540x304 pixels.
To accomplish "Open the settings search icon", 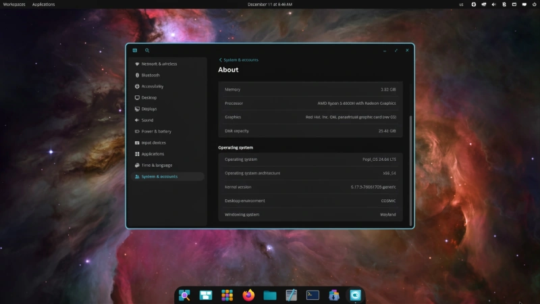I will [x=147, y=50].
